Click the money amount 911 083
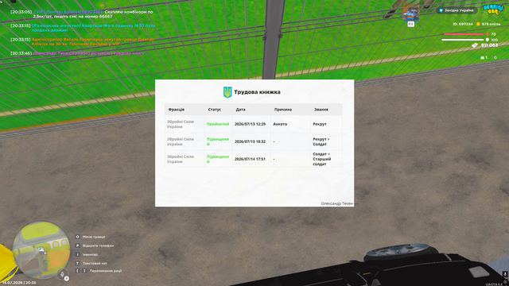This screenshot has width=509, height=286. [x=489, y=45]
